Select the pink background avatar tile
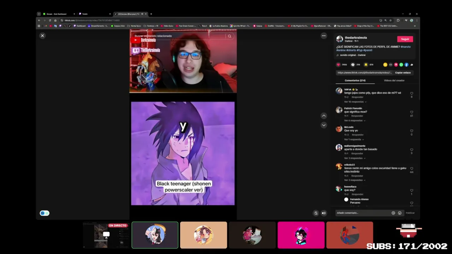Image resolution: width=452 pixels, height=254 pixels. click(x=301, y=235)
